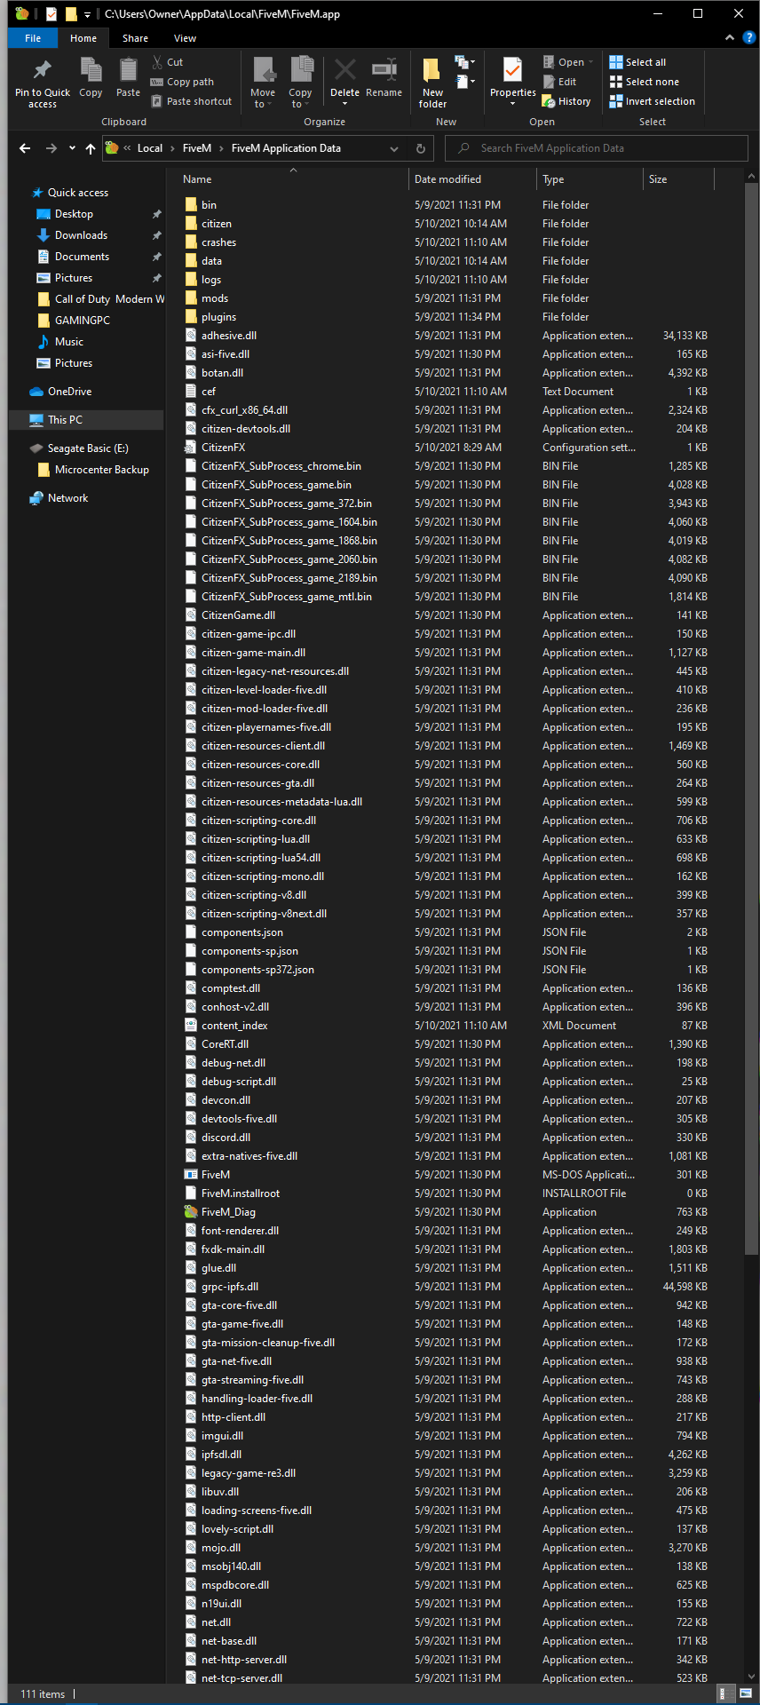
Task: Open Microcenter Backup in navigation pane
Action: tap(102, 470)
